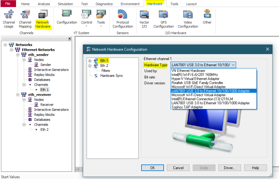
Task: Switch to the Environment ribbon tab
Action: [x=130, y=4]
